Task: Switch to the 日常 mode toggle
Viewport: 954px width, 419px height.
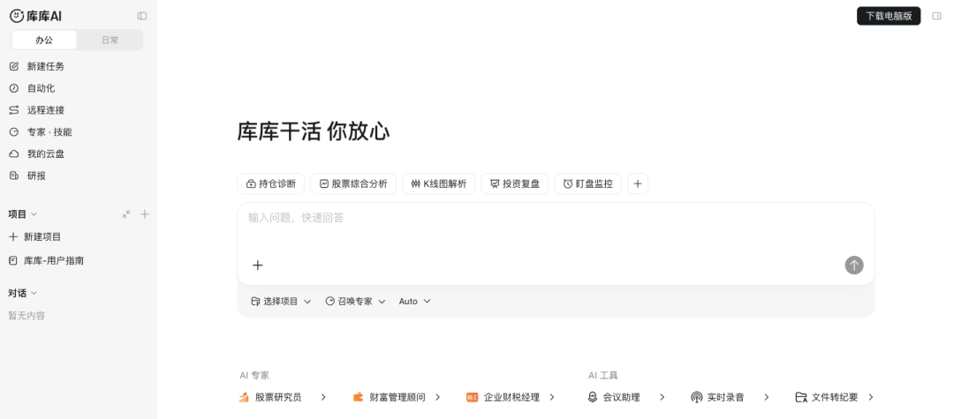Action: [x=110, y=40]
